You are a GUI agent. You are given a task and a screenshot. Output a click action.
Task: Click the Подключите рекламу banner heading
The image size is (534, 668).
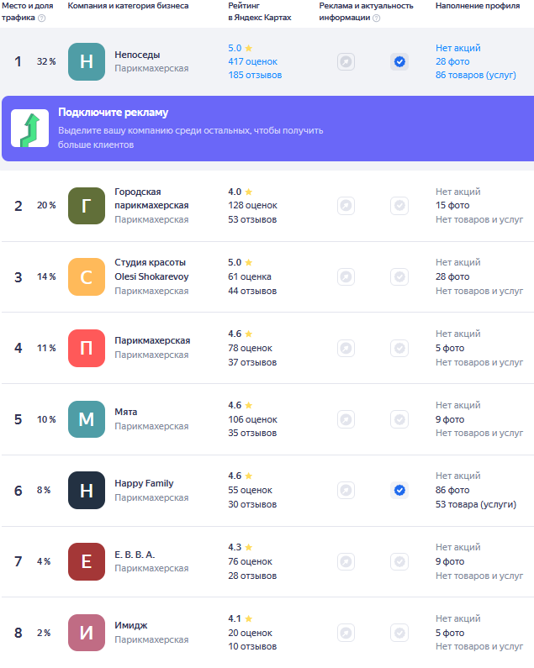pyautogui.click(x=113, y=113)
